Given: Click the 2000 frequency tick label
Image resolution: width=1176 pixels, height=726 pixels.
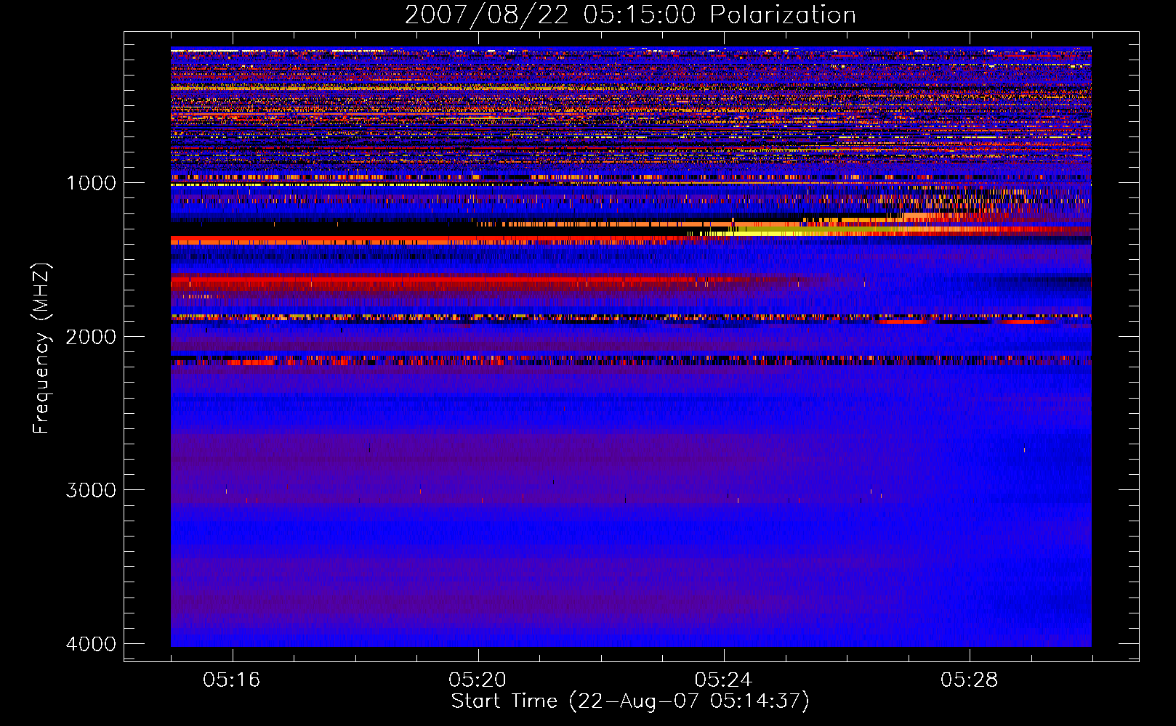Looking at the screenshot, I should (91, 336).
